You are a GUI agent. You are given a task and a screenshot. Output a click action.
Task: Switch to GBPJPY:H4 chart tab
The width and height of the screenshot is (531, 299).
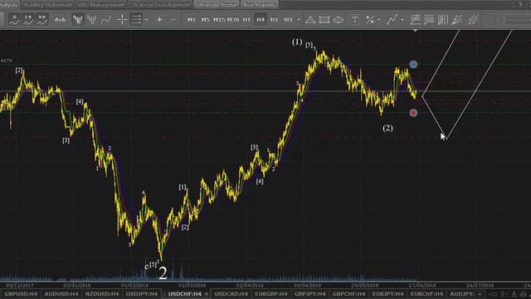(309, 294)
